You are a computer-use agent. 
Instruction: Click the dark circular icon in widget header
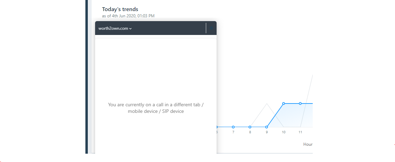tap(211, 28)
